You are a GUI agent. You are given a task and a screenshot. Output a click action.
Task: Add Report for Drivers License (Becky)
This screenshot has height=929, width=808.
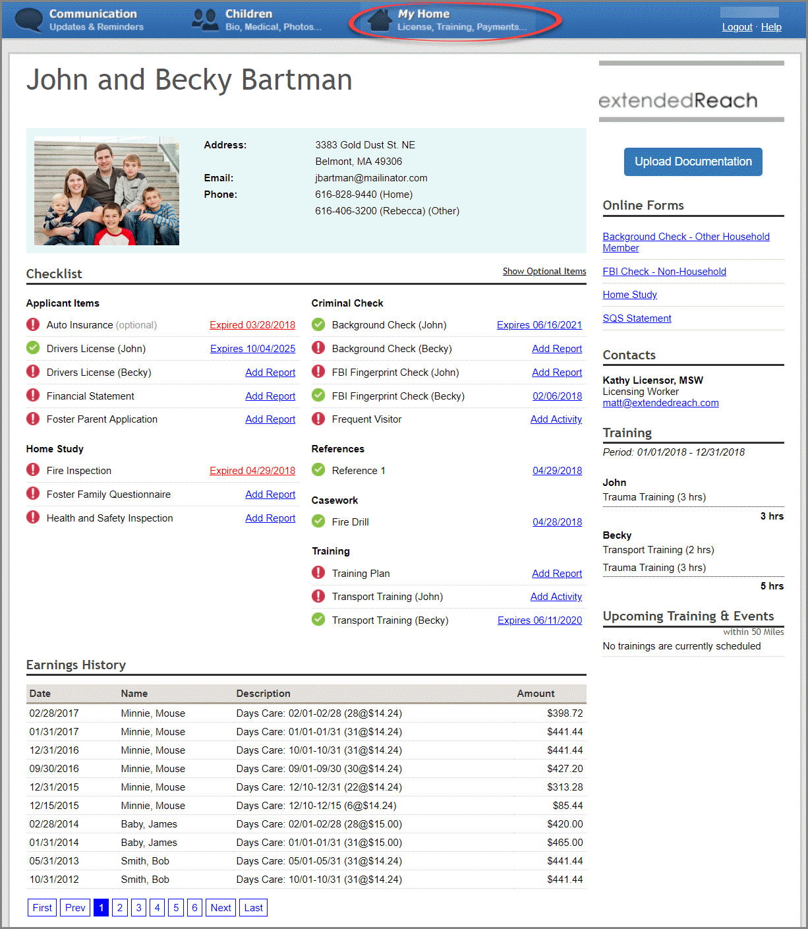click(270, 373)
